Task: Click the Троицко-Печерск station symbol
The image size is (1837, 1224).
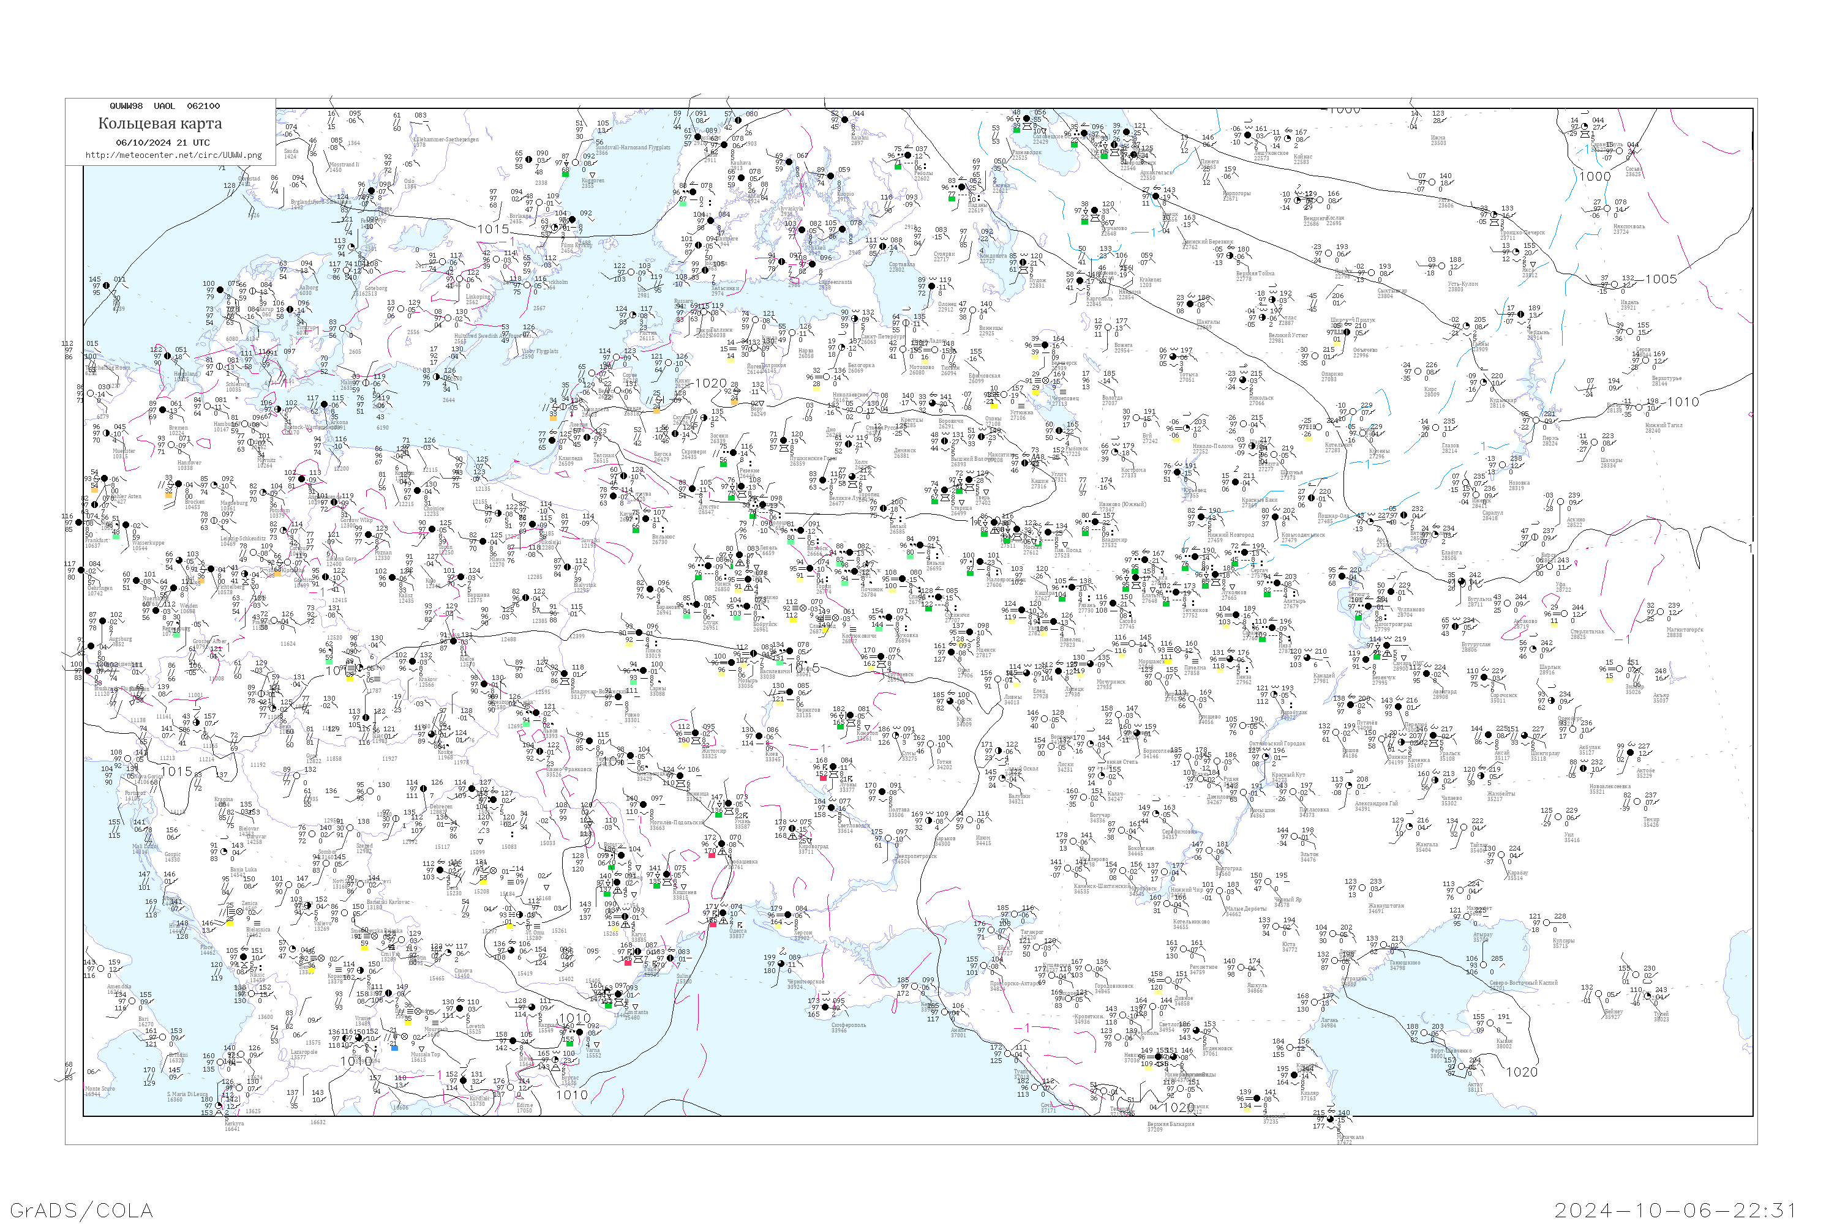Action: click(x=1493, y=215)
